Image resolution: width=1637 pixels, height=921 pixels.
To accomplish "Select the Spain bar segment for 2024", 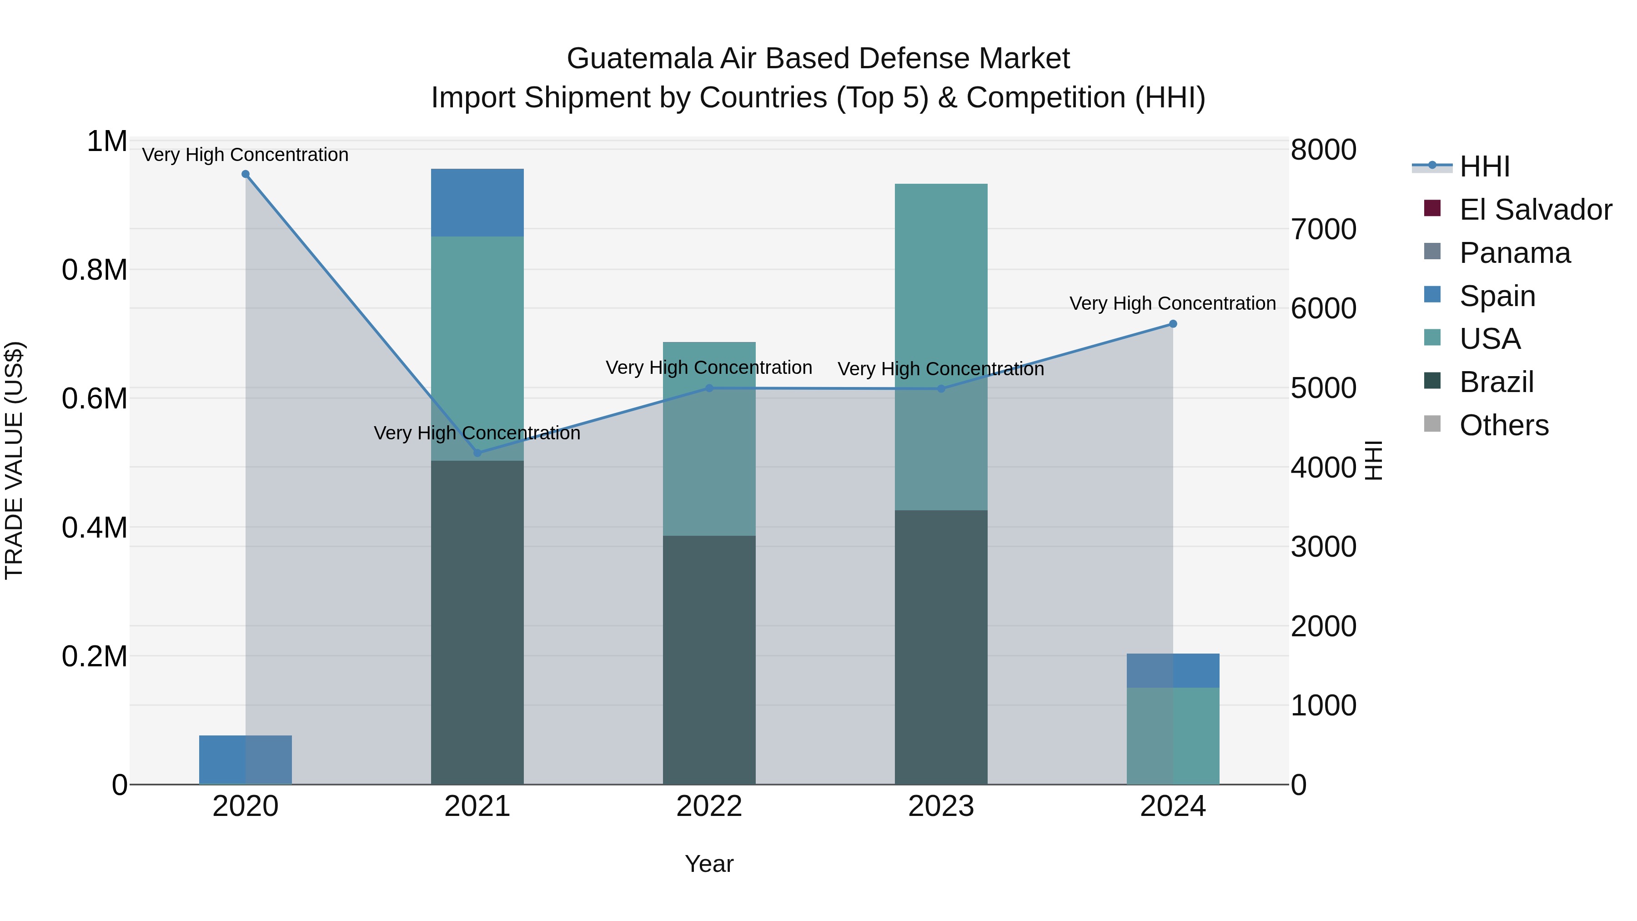I will point(1173,670).
